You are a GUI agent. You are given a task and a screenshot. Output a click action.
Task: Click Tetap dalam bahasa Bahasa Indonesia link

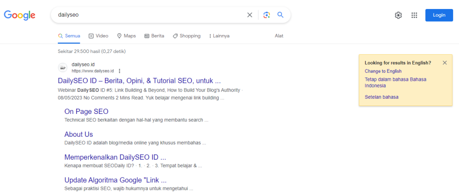click(395, 83)
